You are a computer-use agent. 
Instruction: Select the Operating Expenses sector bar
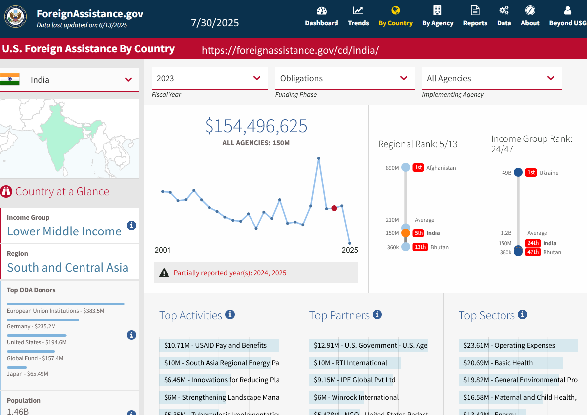pyautogui.click(x=518, y=345)
